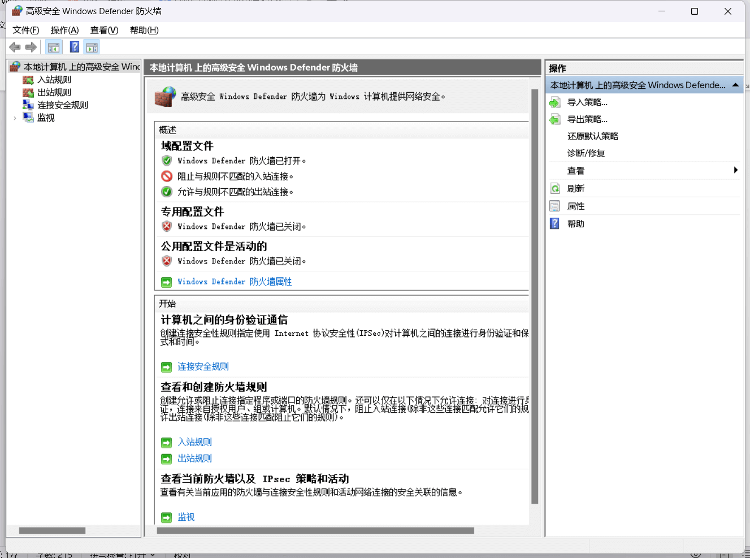Viewport: 750px width, 558px height.
Task: Click the red shield icon under 专用配置文件
Action: coord(167,226)
